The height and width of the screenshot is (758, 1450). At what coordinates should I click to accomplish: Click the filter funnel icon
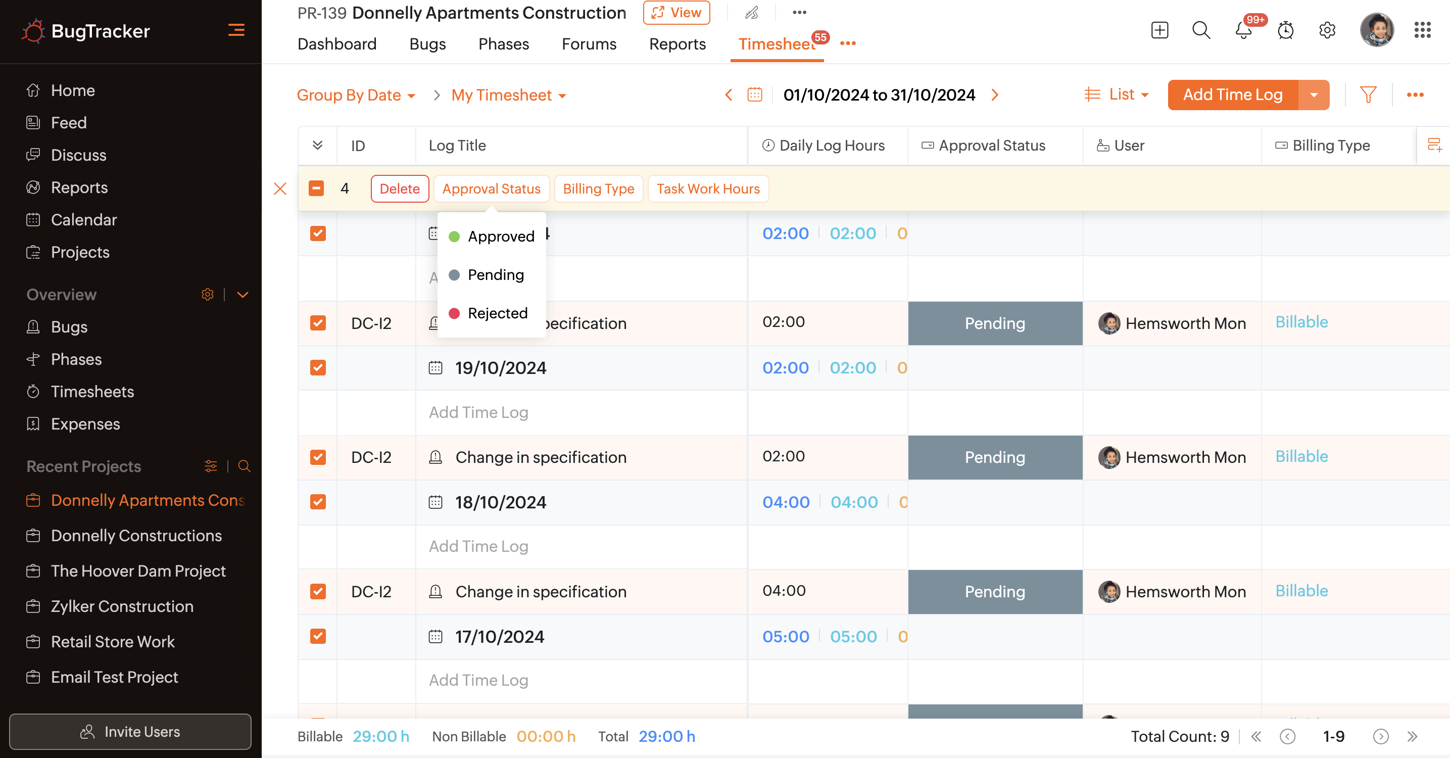(1368, 94)
